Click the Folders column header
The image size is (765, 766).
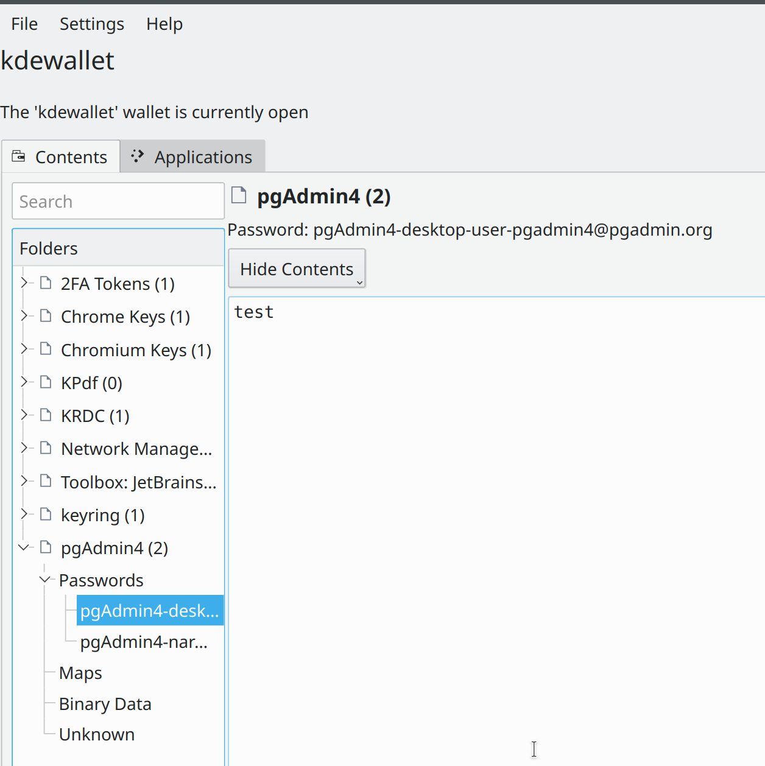pyautogui.click(x=118, y=248)
